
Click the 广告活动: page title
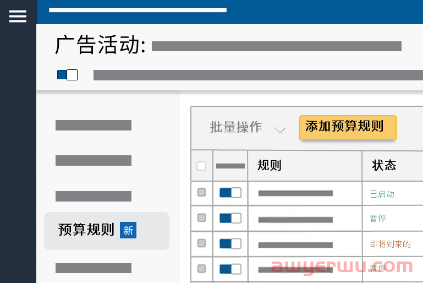tap(101, 45)
